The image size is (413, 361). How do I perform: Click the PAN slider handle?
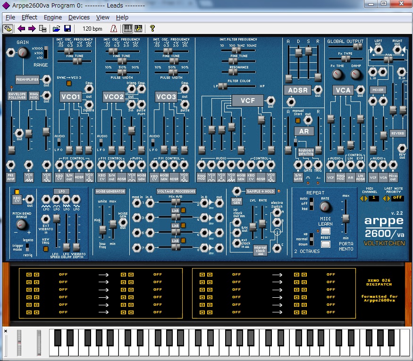(x=388, y=59)
